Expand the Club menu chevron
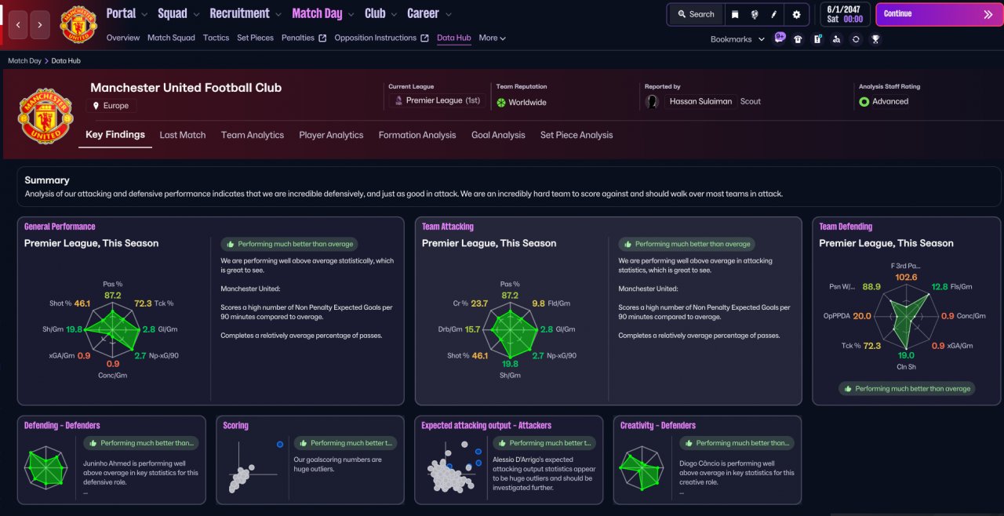 394,14
